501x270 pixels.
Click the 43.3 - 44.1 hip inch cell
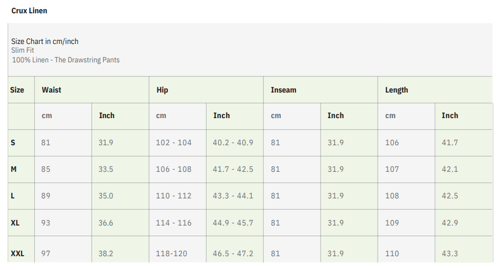233,196
